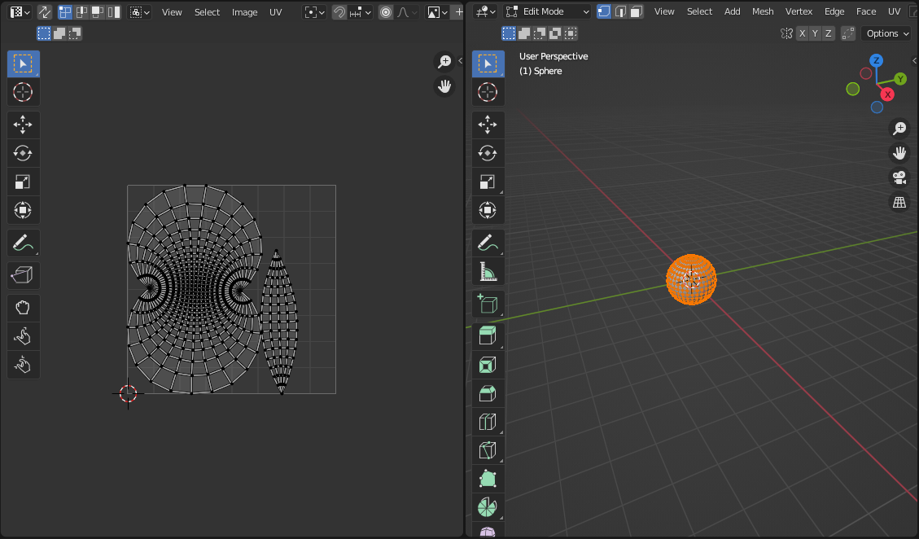Click the blue Z axis on navigation gizmo
The height and width of the screenshot is (539, 919).
click(876, 60)
